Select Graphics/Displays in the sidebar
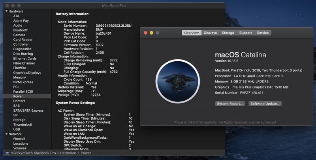The image size is (316, 160). pyautogui.click(x=27, y=73)
